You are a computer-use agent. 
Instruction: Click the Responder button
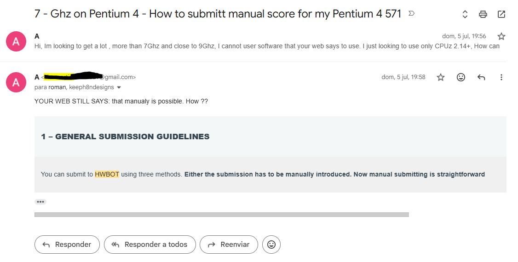tap(67, 245)
